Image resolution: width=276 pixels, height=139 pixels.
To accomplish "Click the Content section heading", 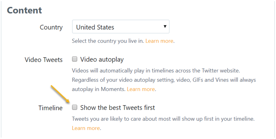I will 24,10.
